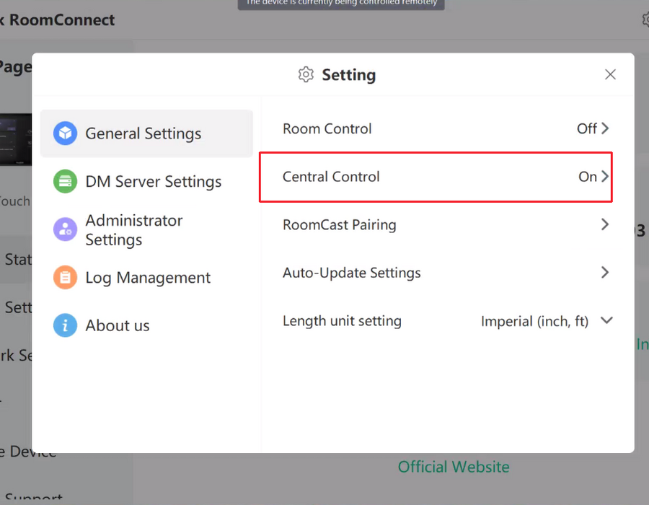The height and width of the screenshot is (505, 649).
Task: Click the RoomConnect title in background window
Action: tap(62, 20)
